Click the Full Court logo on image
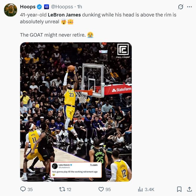Image resolution: width=196 pixels, height=196 pixels. (x=123, y=51)
